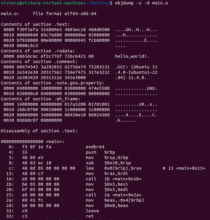The height and width of the screenshot is (220, 210).
Task: Click '.GCC: (Ubuntu 11' ASCII text
Action: pyautogui.click(x=136, y=67)
